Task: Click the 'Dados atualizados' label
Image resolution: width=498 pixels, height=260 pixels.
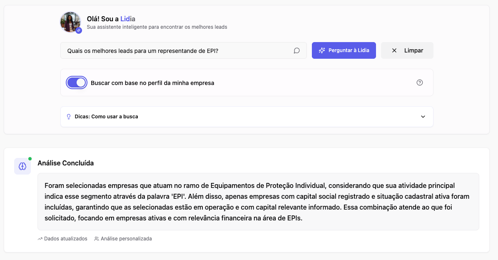Action: (x=66, y=238)
